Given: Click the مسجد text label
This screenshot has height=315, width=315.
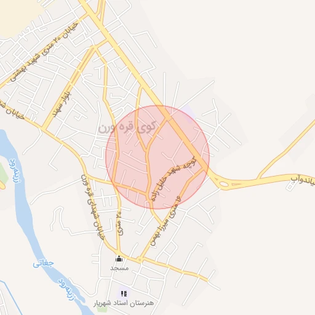Looking at the screenshot, I should pyautogui.click(x=119, y=268).
